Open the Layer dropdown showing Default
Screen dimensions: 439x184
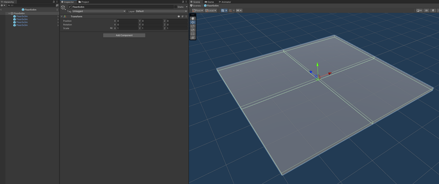point(161,11)
